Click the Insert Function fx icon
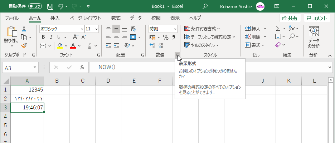 82,67
